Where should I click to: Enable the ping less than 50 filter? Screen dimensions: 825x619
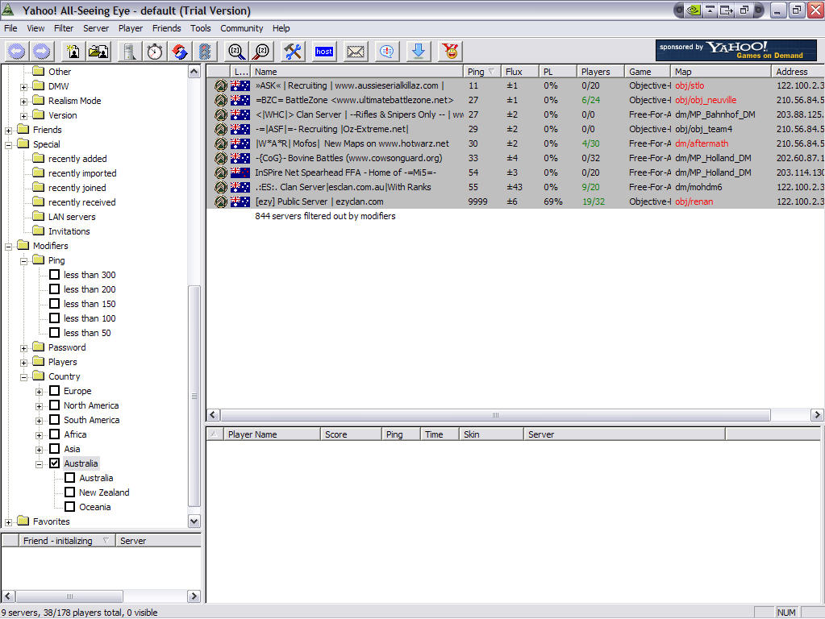coord(54,332)
